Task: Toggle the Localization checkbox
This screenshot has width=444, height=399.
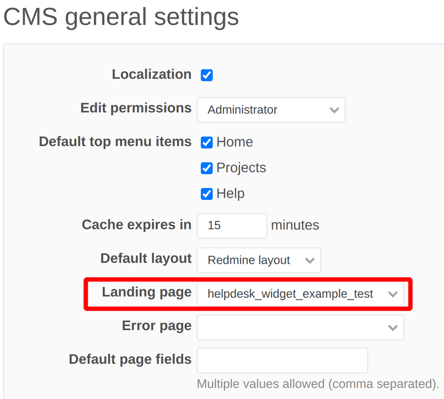Action: coord(206,75)
